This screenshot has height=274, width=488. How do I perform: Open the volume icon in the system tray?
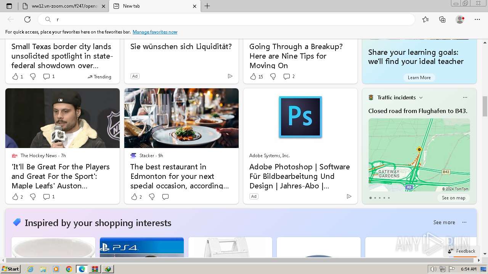pos(433,269)
